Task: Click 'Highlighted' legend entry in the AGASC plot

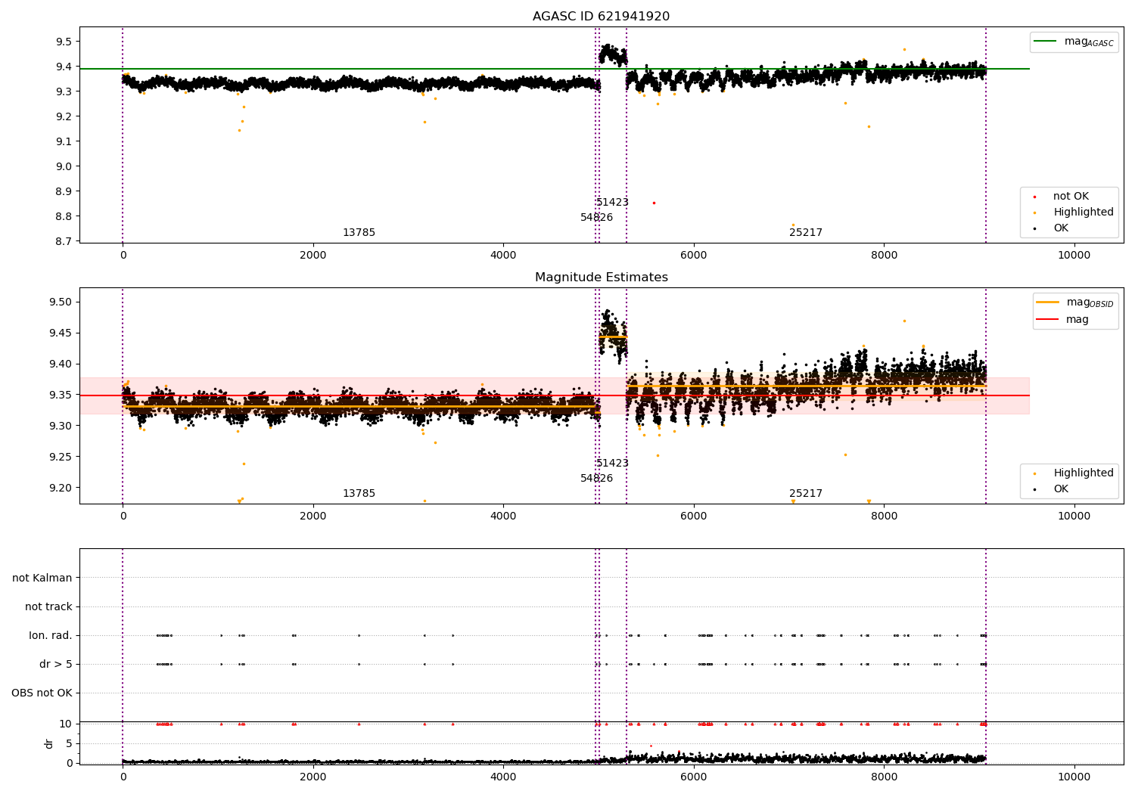Action: coord(1084,212)
